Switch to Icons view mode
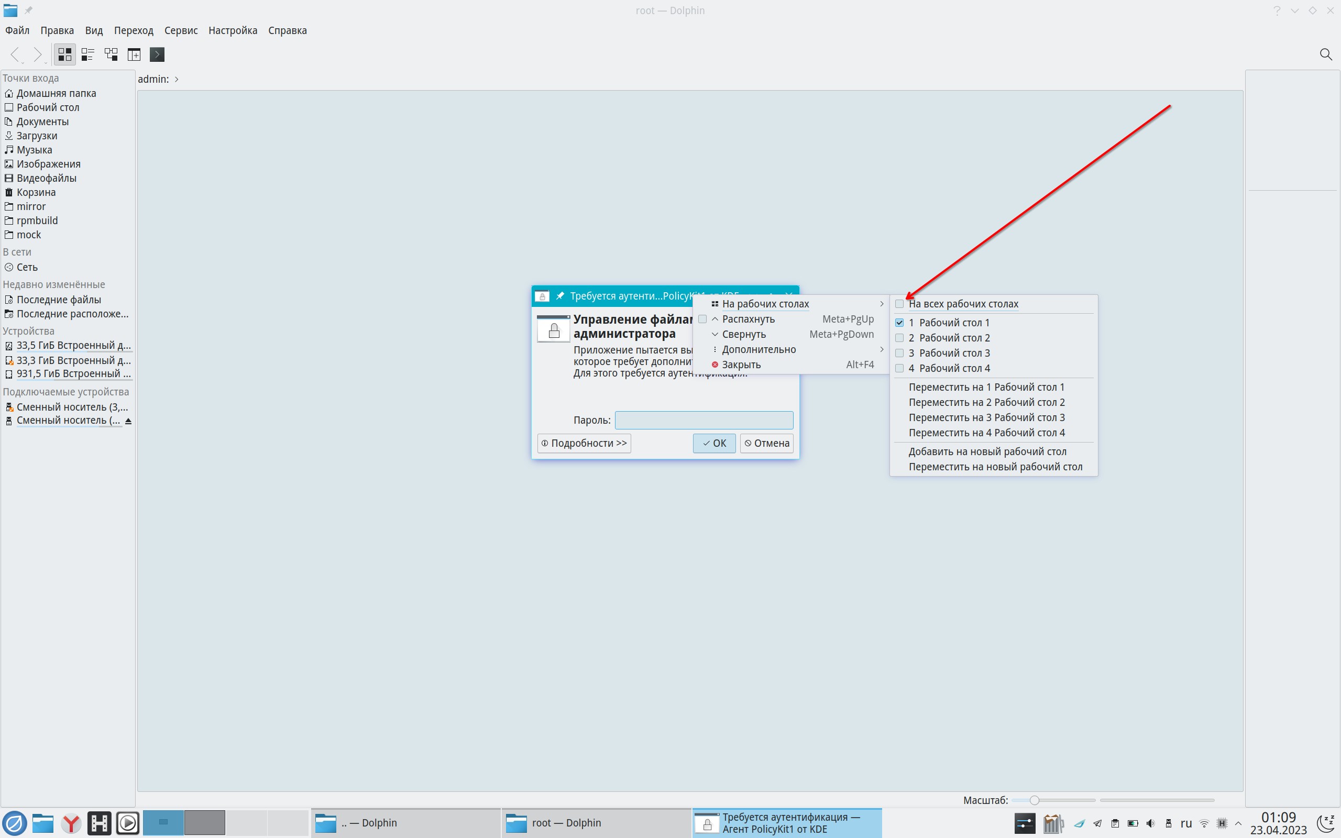1341x838 pixels. (x=65, y=54)
